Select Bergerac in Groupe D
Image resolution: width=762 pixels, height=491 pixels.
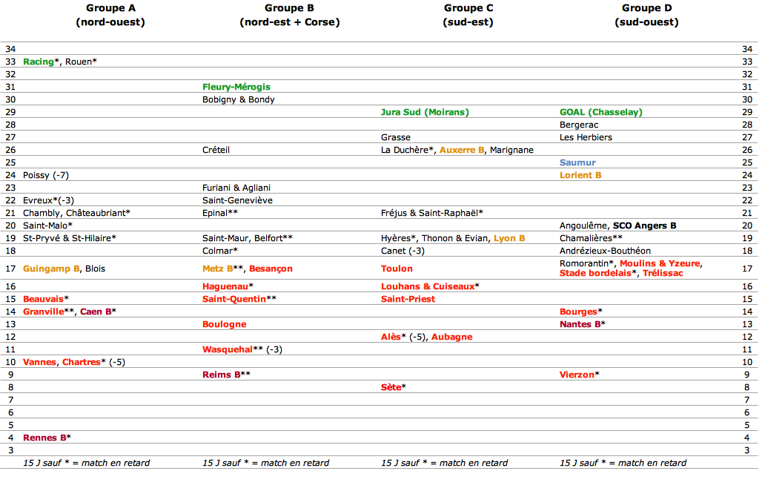tap(579, 125)
